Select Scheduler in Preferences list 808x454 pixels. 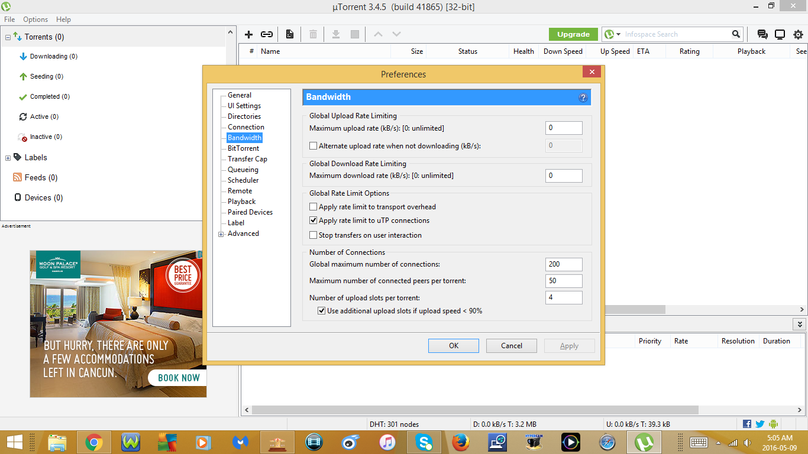[x=243, y=180]
